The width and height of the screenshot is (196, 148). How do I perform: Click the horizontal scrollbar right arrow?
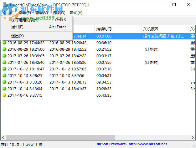(193, 137)
